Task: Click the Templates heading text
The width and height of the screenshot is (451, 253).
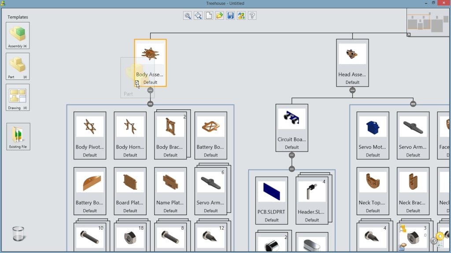Action: click(18, 17)
